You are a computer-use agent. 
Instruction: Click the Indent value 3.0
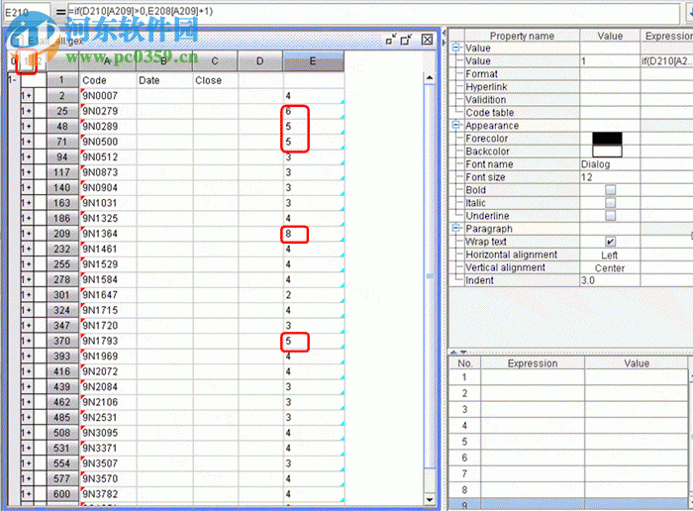tap(610, 280)
